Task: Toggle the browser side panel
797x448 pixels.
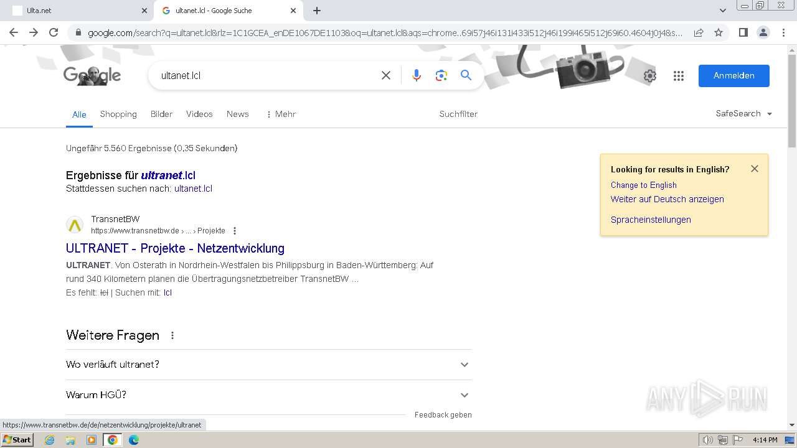Action: [743, 32]
